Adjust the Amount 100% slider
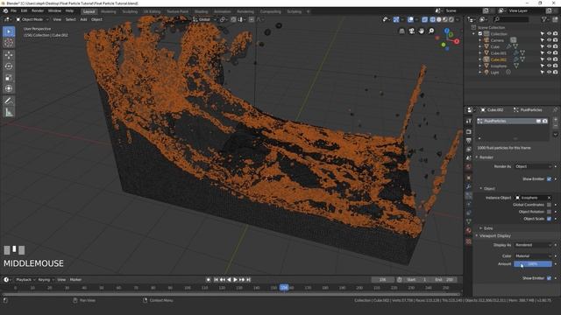 [533, 264]
